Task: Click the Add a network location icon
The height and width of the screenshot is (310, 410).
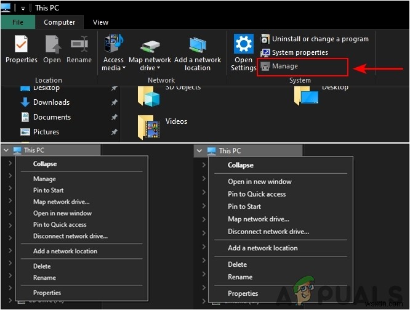Action: 198,45
